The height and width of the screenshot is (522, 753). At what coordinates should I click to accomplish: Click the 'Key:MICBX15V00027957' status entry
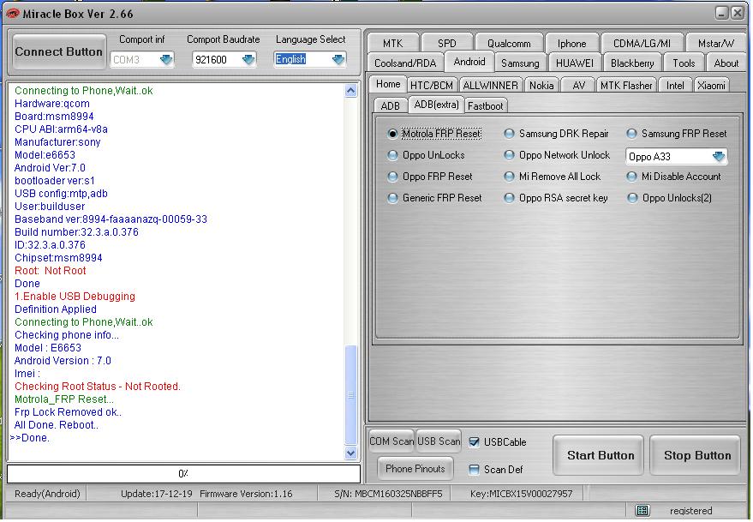click(521, 494)
